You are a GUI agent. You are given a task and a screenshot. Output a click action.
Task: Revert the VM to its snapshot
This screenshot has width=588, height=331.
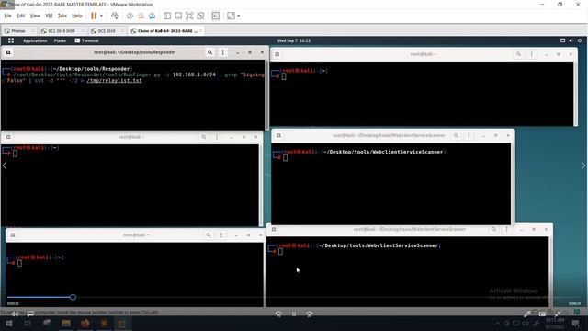[x=141, y=16]
